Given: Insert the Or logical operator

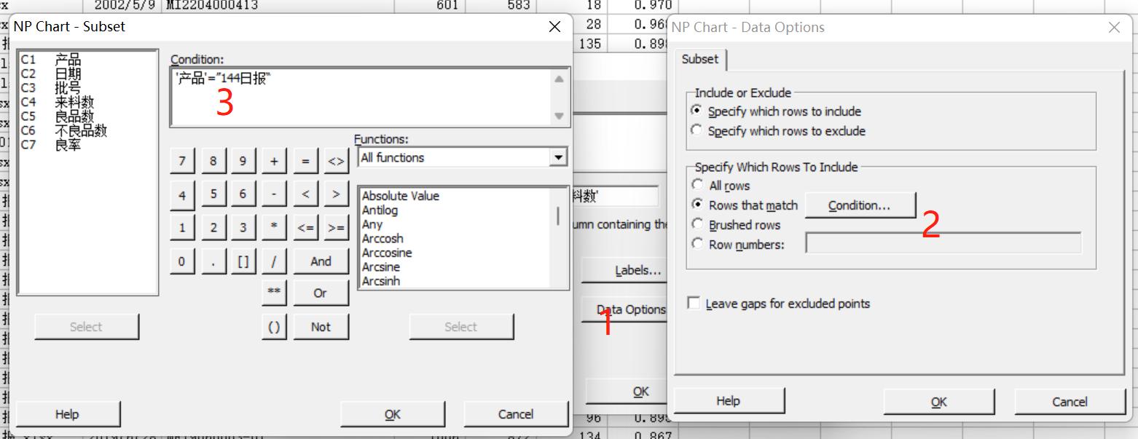Looking at the screenshot, I should [x=321, y=293].
